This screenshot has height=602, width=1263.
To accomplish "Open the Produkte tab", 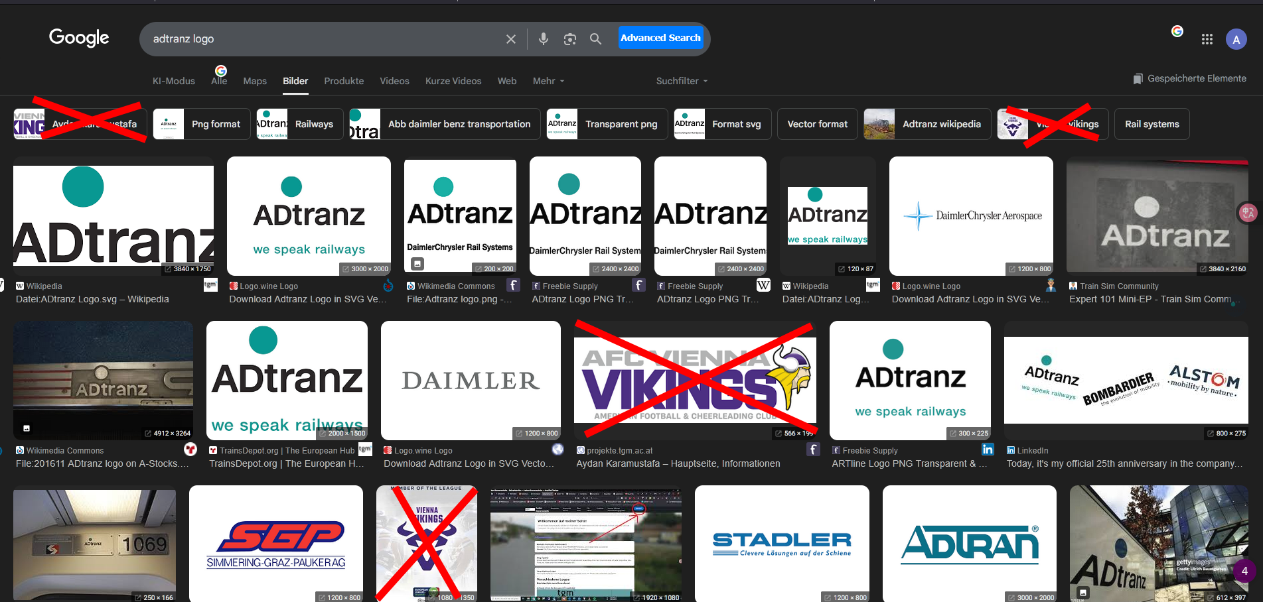I will pos(344,81).
